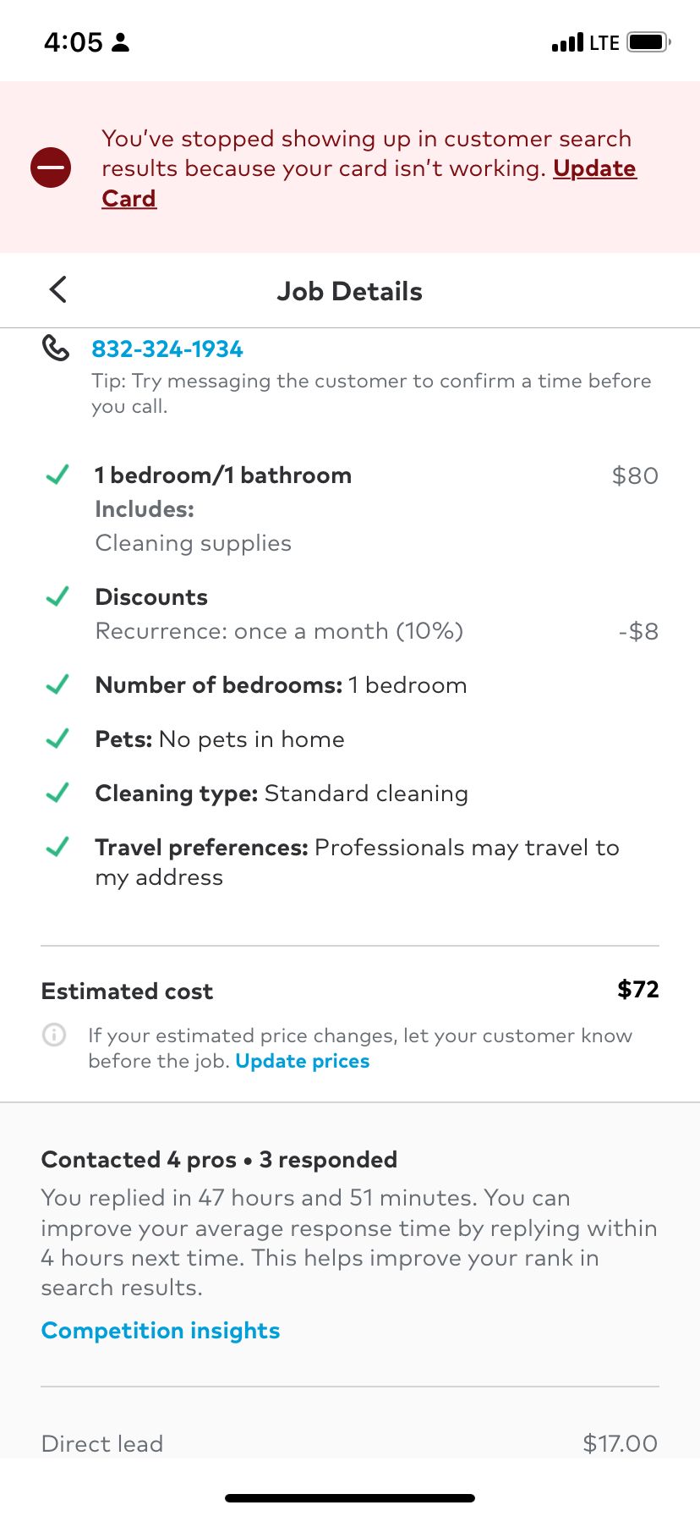Tap the LTE signal indicator

(x=585, y=42)
